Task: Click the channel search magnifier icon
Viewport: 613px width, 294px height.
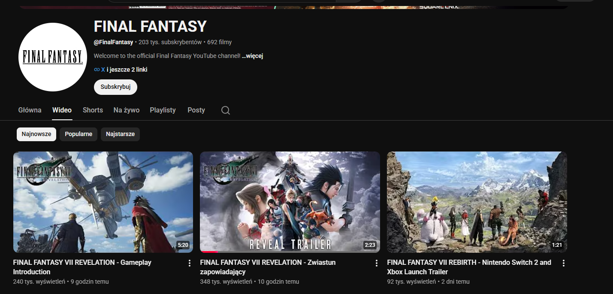Action: (x=226, y=110)
